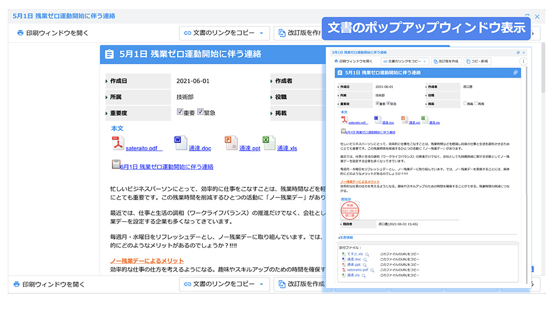
Task: Open the 通達.doc link in the main window
Action: click(199, 148)
